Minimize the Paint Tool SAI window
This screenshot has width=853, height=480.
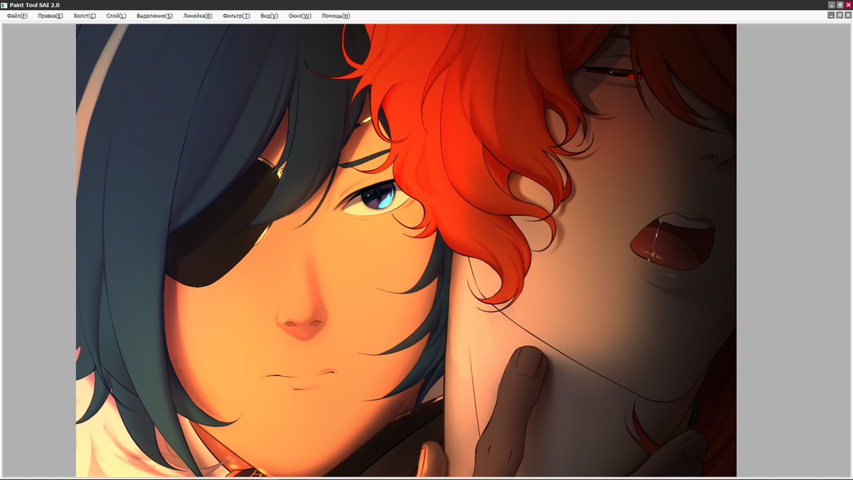(832, 5)
